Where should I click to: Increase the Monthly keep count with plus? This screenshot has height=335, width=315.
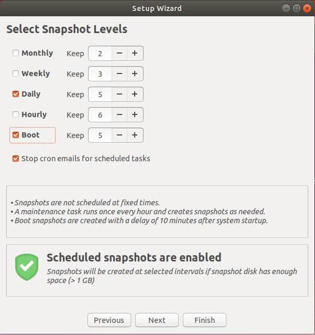pyautogui.click(x=135, y=53)
